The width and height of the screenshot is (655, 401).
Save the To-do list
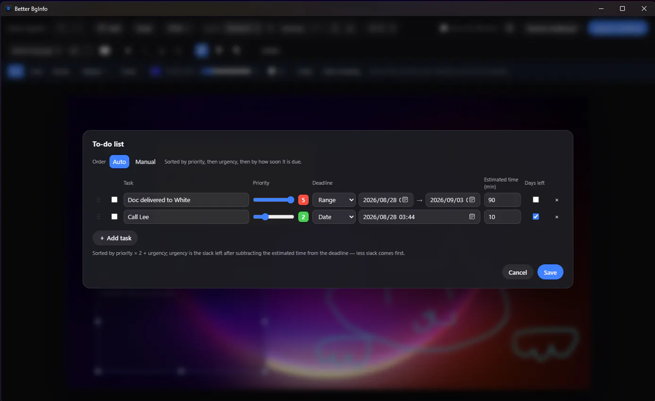[x=550, y=272]
